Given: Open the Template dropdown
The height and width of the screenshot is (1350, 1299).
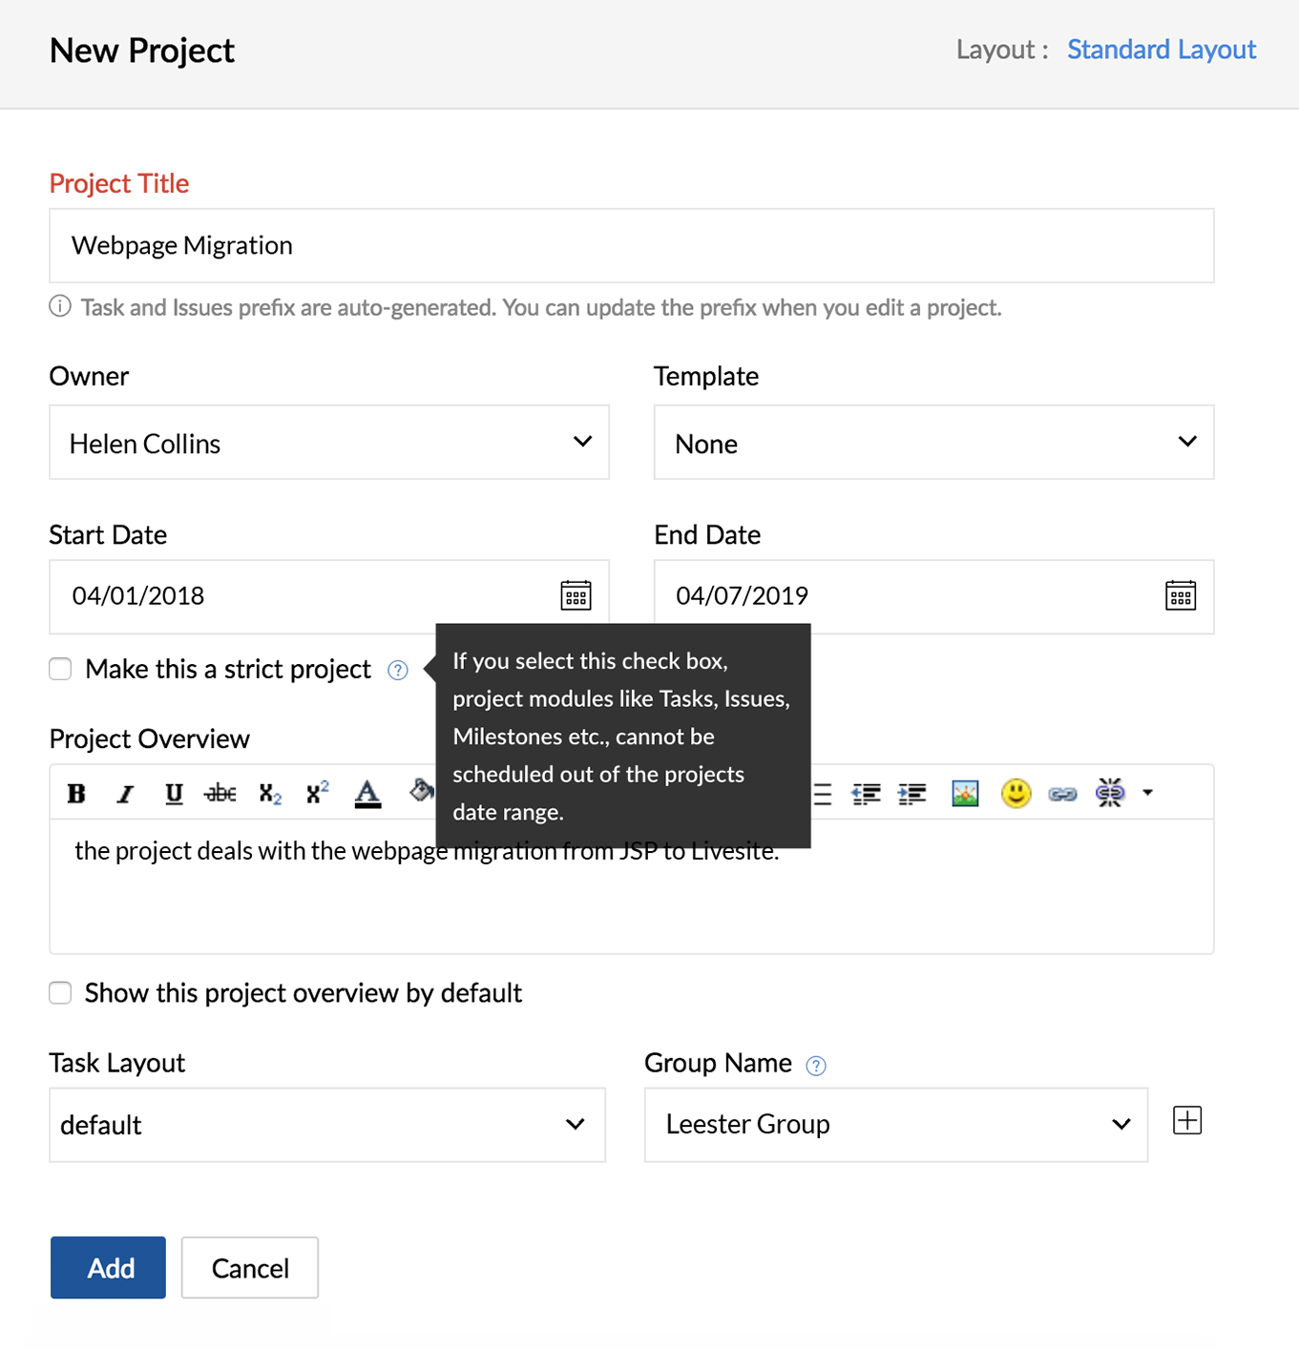Looking at the screenshot, I should point(933,443).
